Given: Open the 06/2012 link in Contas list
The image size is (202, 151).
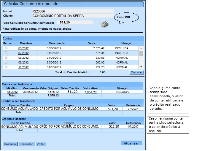Looking at the screenshot, I should click(23, 48).
